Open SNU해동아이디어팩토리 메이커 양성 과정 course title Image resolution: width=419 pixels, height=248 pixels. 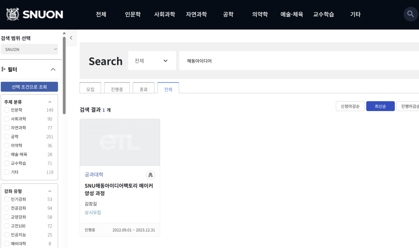(119, 190)
